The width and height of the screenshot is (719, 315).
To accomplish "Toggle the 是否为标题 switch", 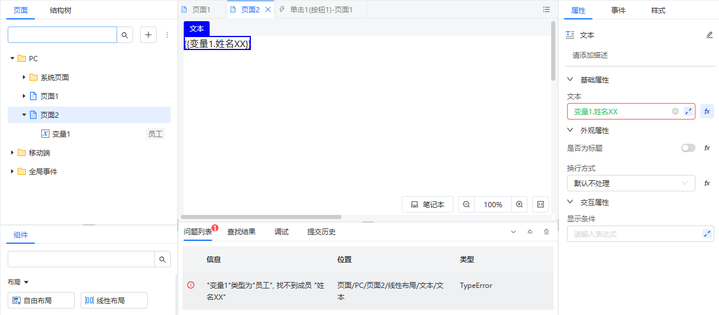I will click(x=688, y=148).
